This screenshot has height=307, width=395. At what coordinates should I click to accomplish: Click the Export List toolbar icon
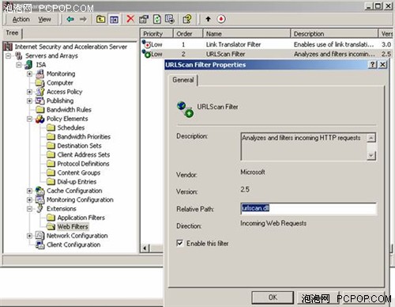click(170, 19)
